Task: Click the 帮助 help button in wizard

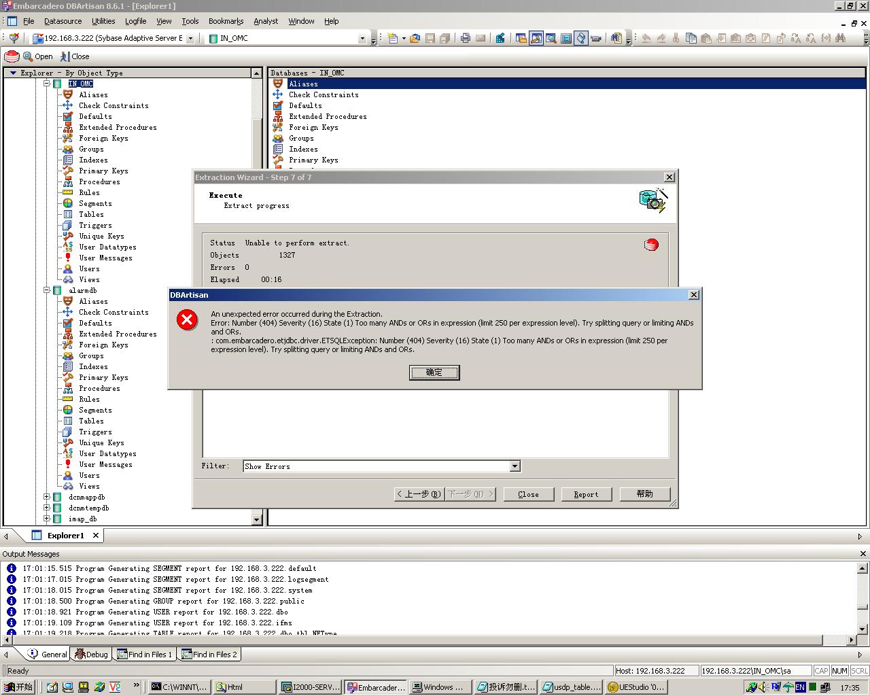Action: tap(645, 494)
